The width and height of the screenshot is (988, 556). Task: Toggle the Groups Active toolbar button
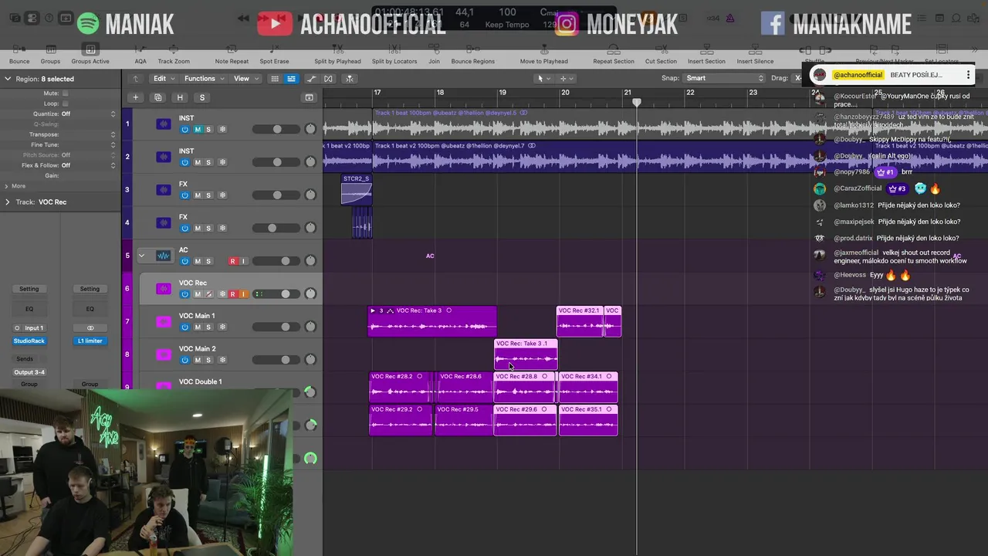point(90,50)
